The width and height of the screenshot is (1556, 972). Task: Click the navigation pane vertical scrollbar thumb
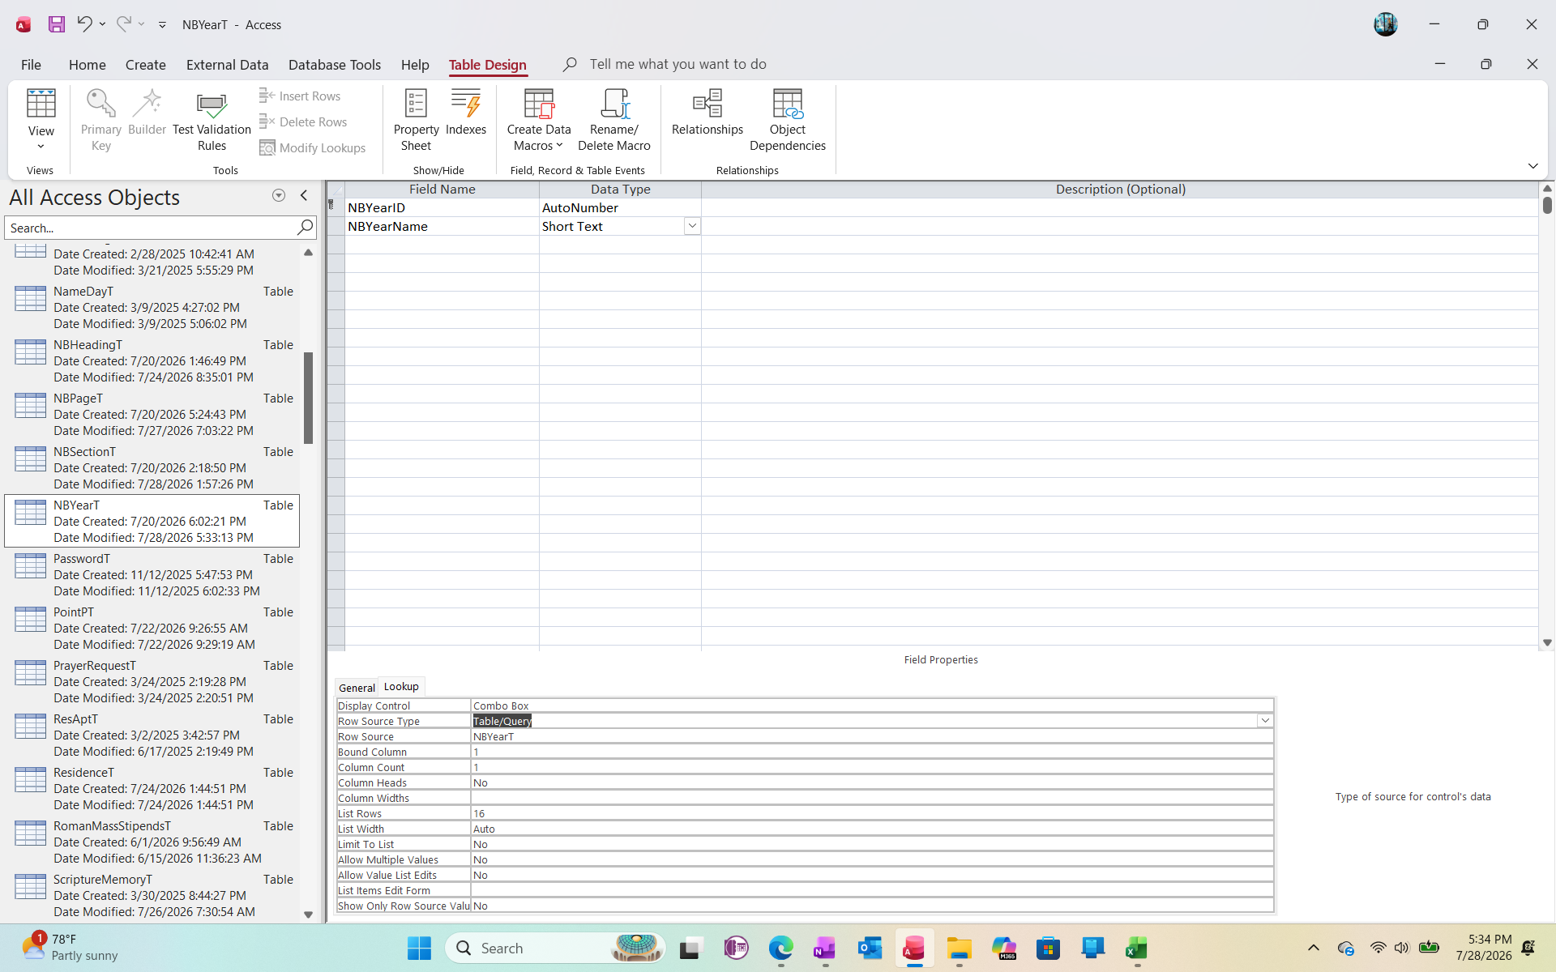pyautogui.click(x=308, y=398)
